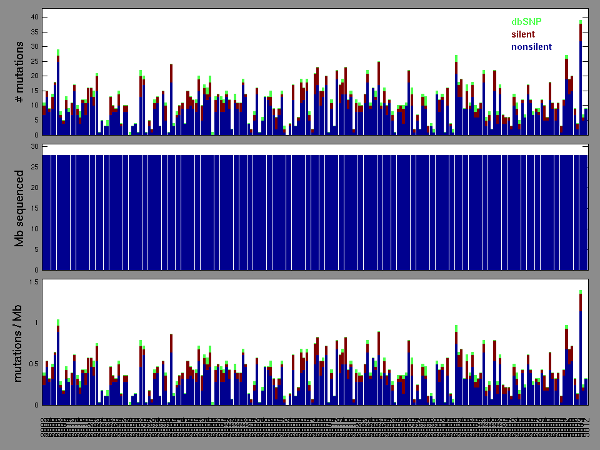Select tick label 5 on Mb sequenced chart
The image size is (600, 450).
tap(35, 249)
